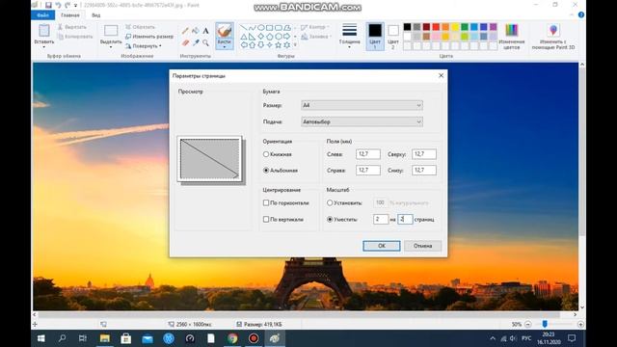This screenshot has width=617, height=347.
Task: Select the Color picker eyedropper tool
Action: coord(195,42)
